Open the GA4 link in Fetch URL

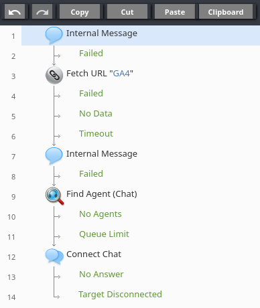pos(121,74)
